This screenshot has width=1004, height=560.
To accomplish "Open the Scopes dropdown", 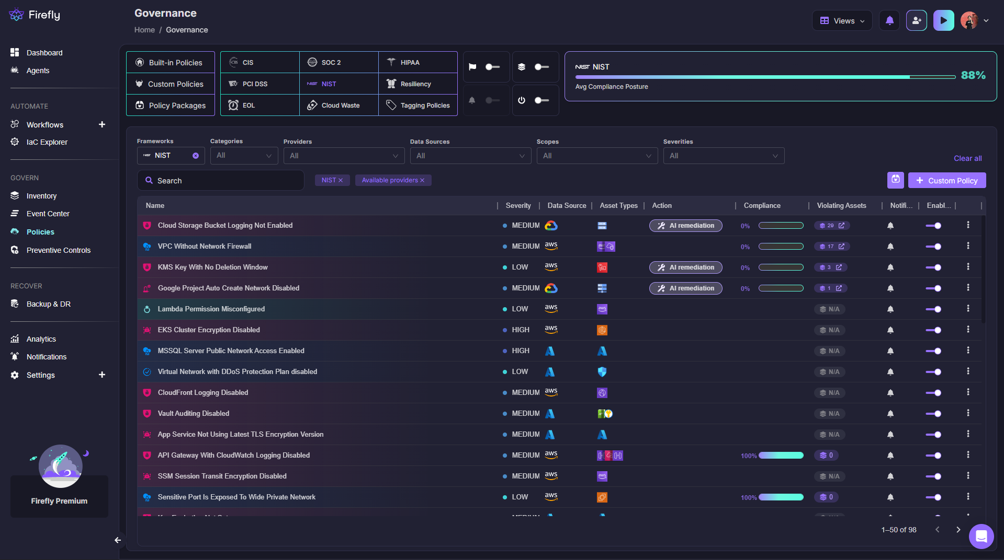I will [597, 156].
